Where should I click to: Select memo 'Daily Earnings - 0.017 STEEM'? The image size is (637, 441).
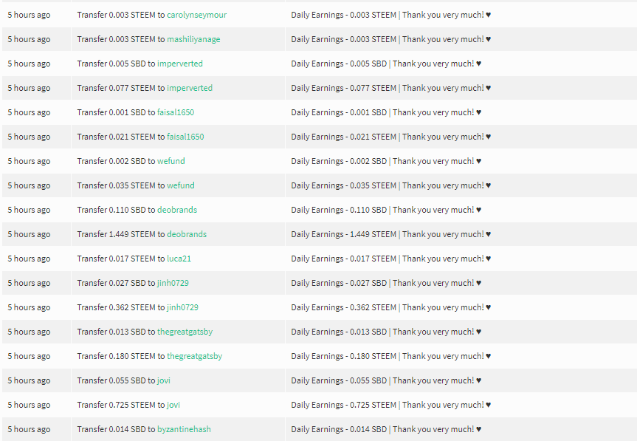(344, 259)
